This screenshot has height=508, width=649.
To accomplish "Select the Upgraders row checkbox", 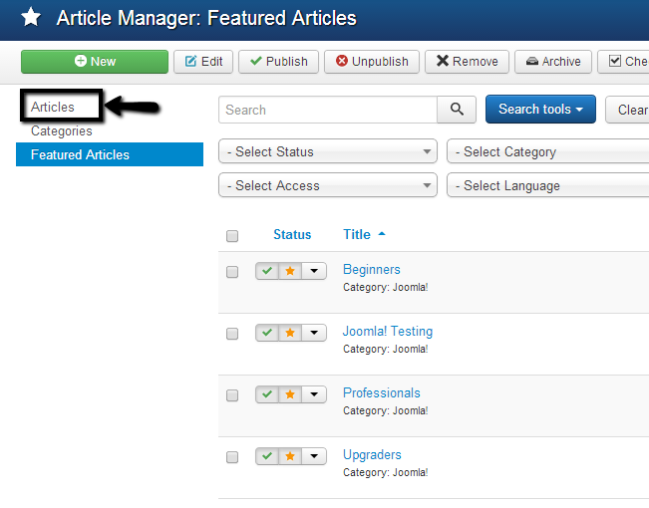I will pos(232,457).
